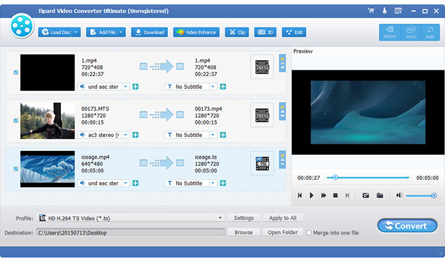Open subtitle dropdown for 00173.MTS

point(213,135)
